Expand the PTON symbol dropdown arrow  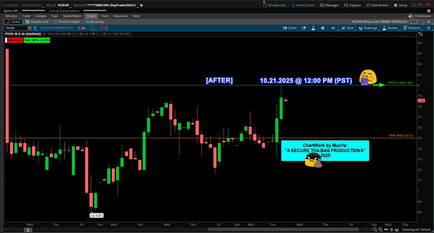click(30, 28)
